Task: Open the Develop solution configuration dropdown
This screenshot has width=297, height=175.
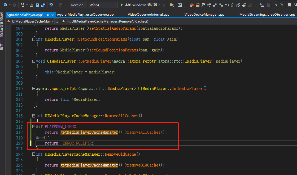Action: [x=78, y=5]
